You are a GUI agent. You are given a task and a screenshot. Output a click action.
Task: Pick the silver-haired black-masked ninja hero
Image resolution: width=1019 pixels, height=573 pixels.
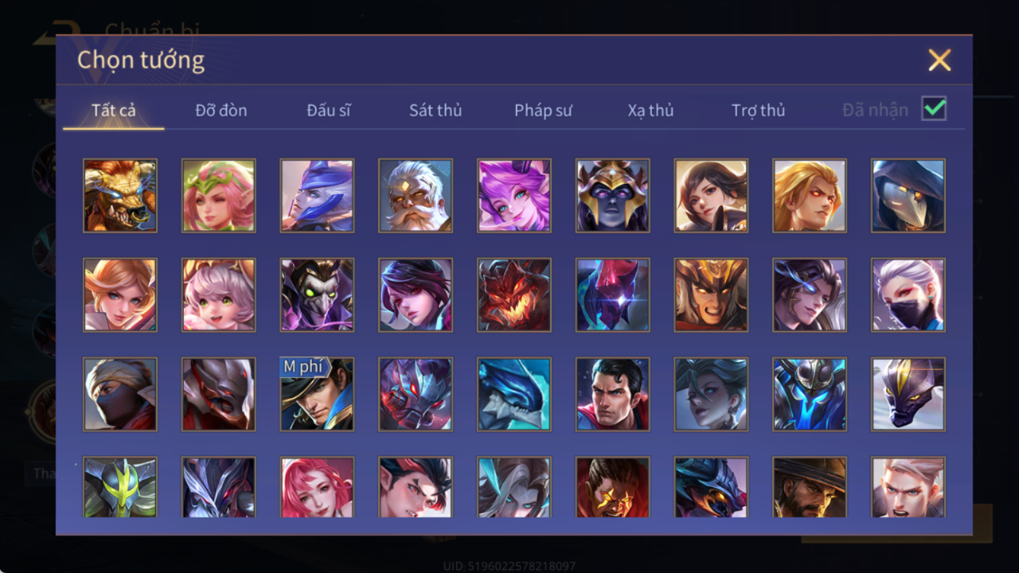tap(909, 295)
